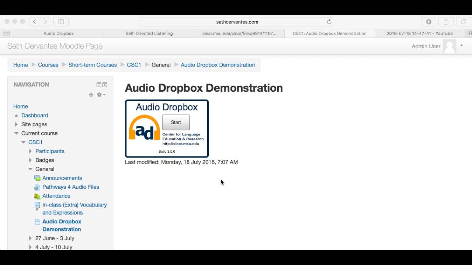Go back with Safari's back arrow

(x=35, y=22)
